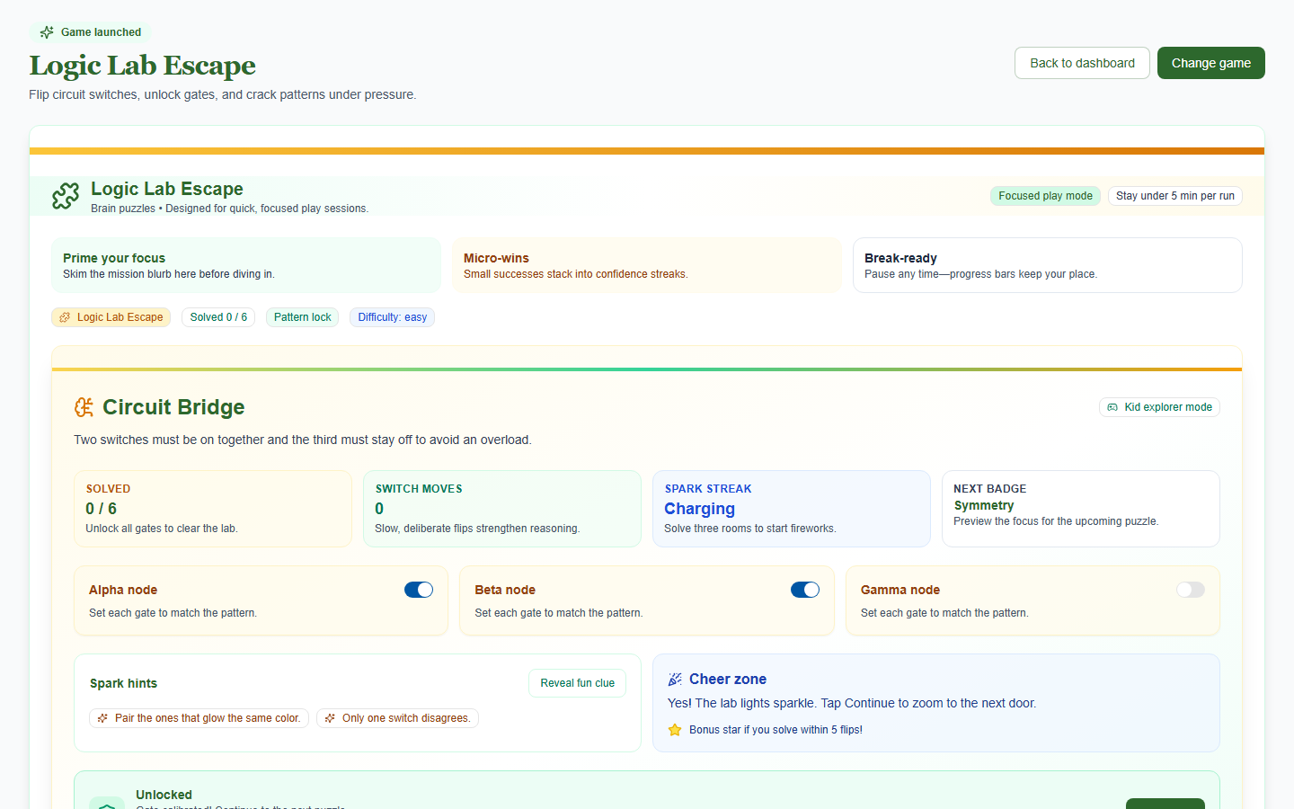Click the brain circuit icon next to Circuit Bridge

click(x=84, y=407)
